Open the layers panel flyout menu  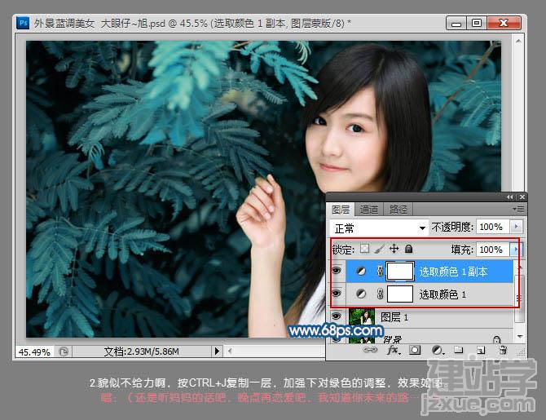point(519,209)
